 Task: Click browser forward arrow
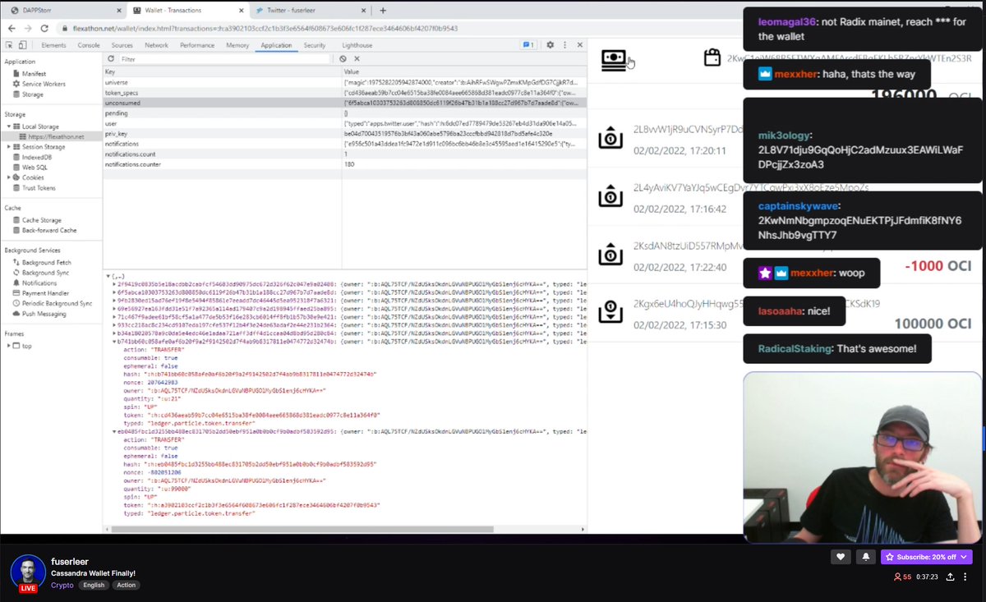pyautogui.click(x=28, y=28)
